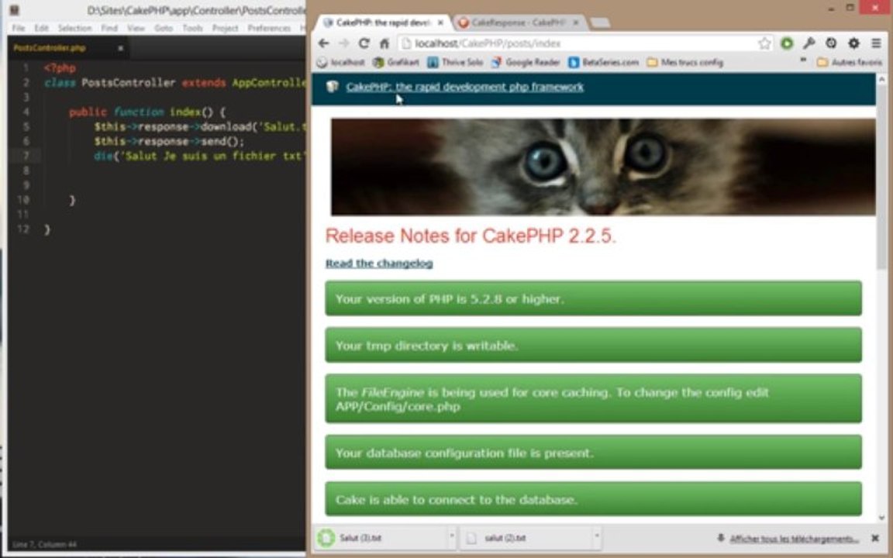Click the Chrome forward arrow button

click(x=343, y=43)
